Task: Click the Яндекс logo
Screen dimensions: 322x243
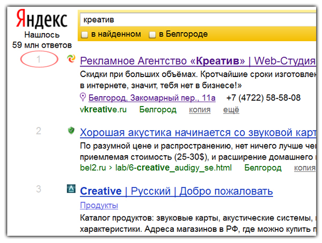Action: pos(42,19)
